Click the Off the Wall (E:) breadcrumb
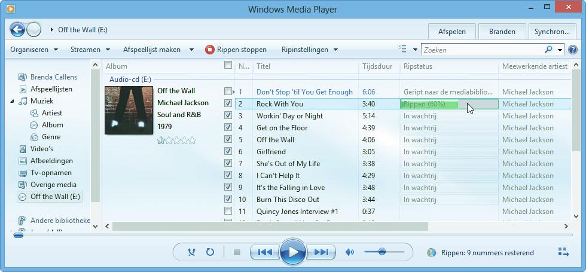 click(x=83, y=29)
